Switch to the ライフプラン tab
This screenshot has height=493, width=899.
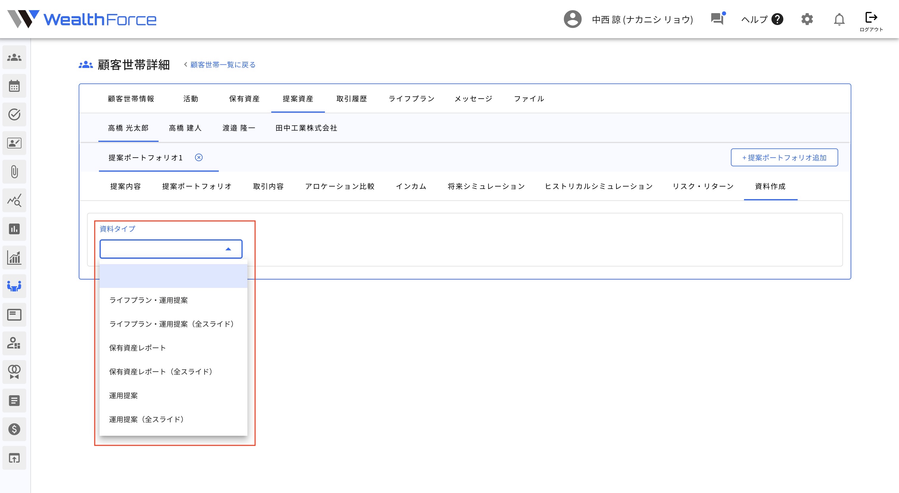coord(411,99)
